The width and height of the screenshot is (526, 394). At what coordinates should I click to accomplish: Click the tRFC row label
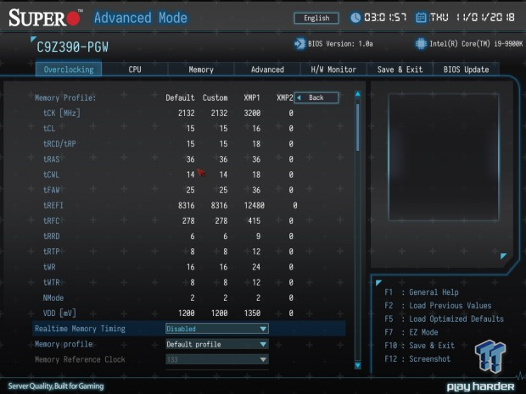pos(51,221)
